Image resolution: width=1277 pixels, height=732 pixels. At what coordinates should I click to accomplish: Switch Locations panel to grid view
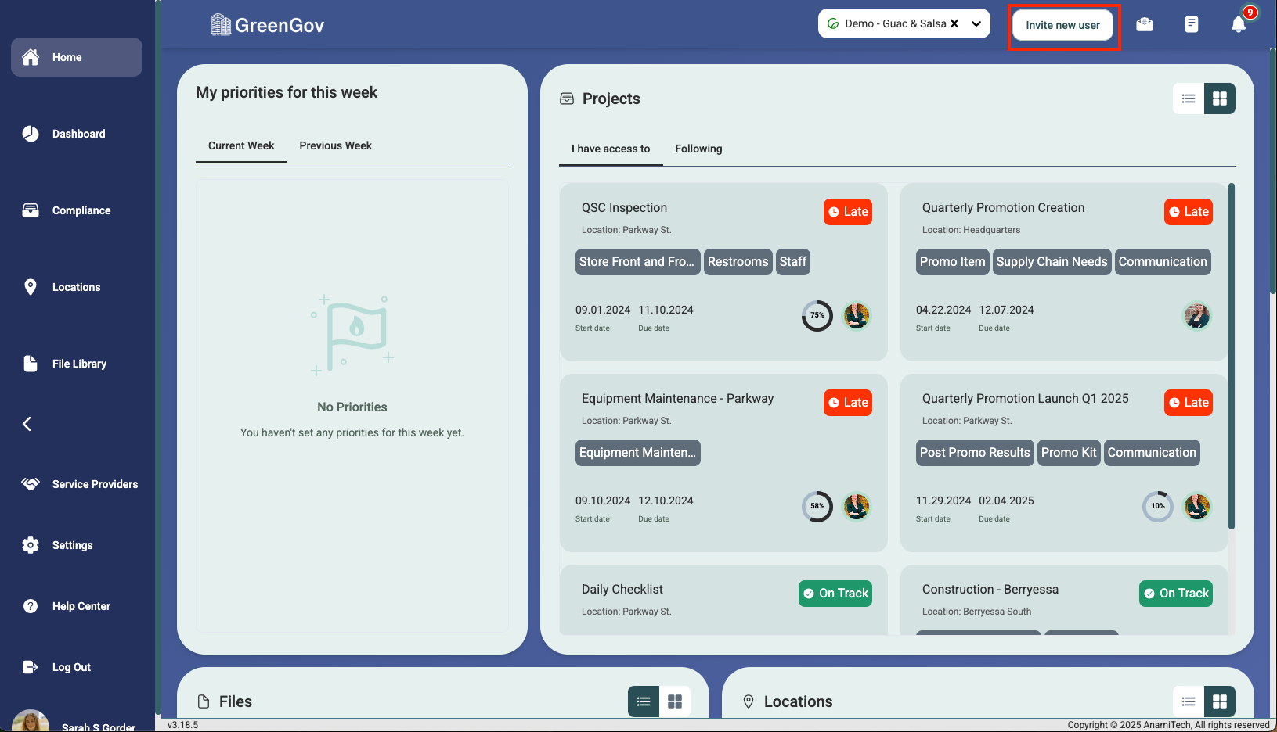pos(1220,701)
